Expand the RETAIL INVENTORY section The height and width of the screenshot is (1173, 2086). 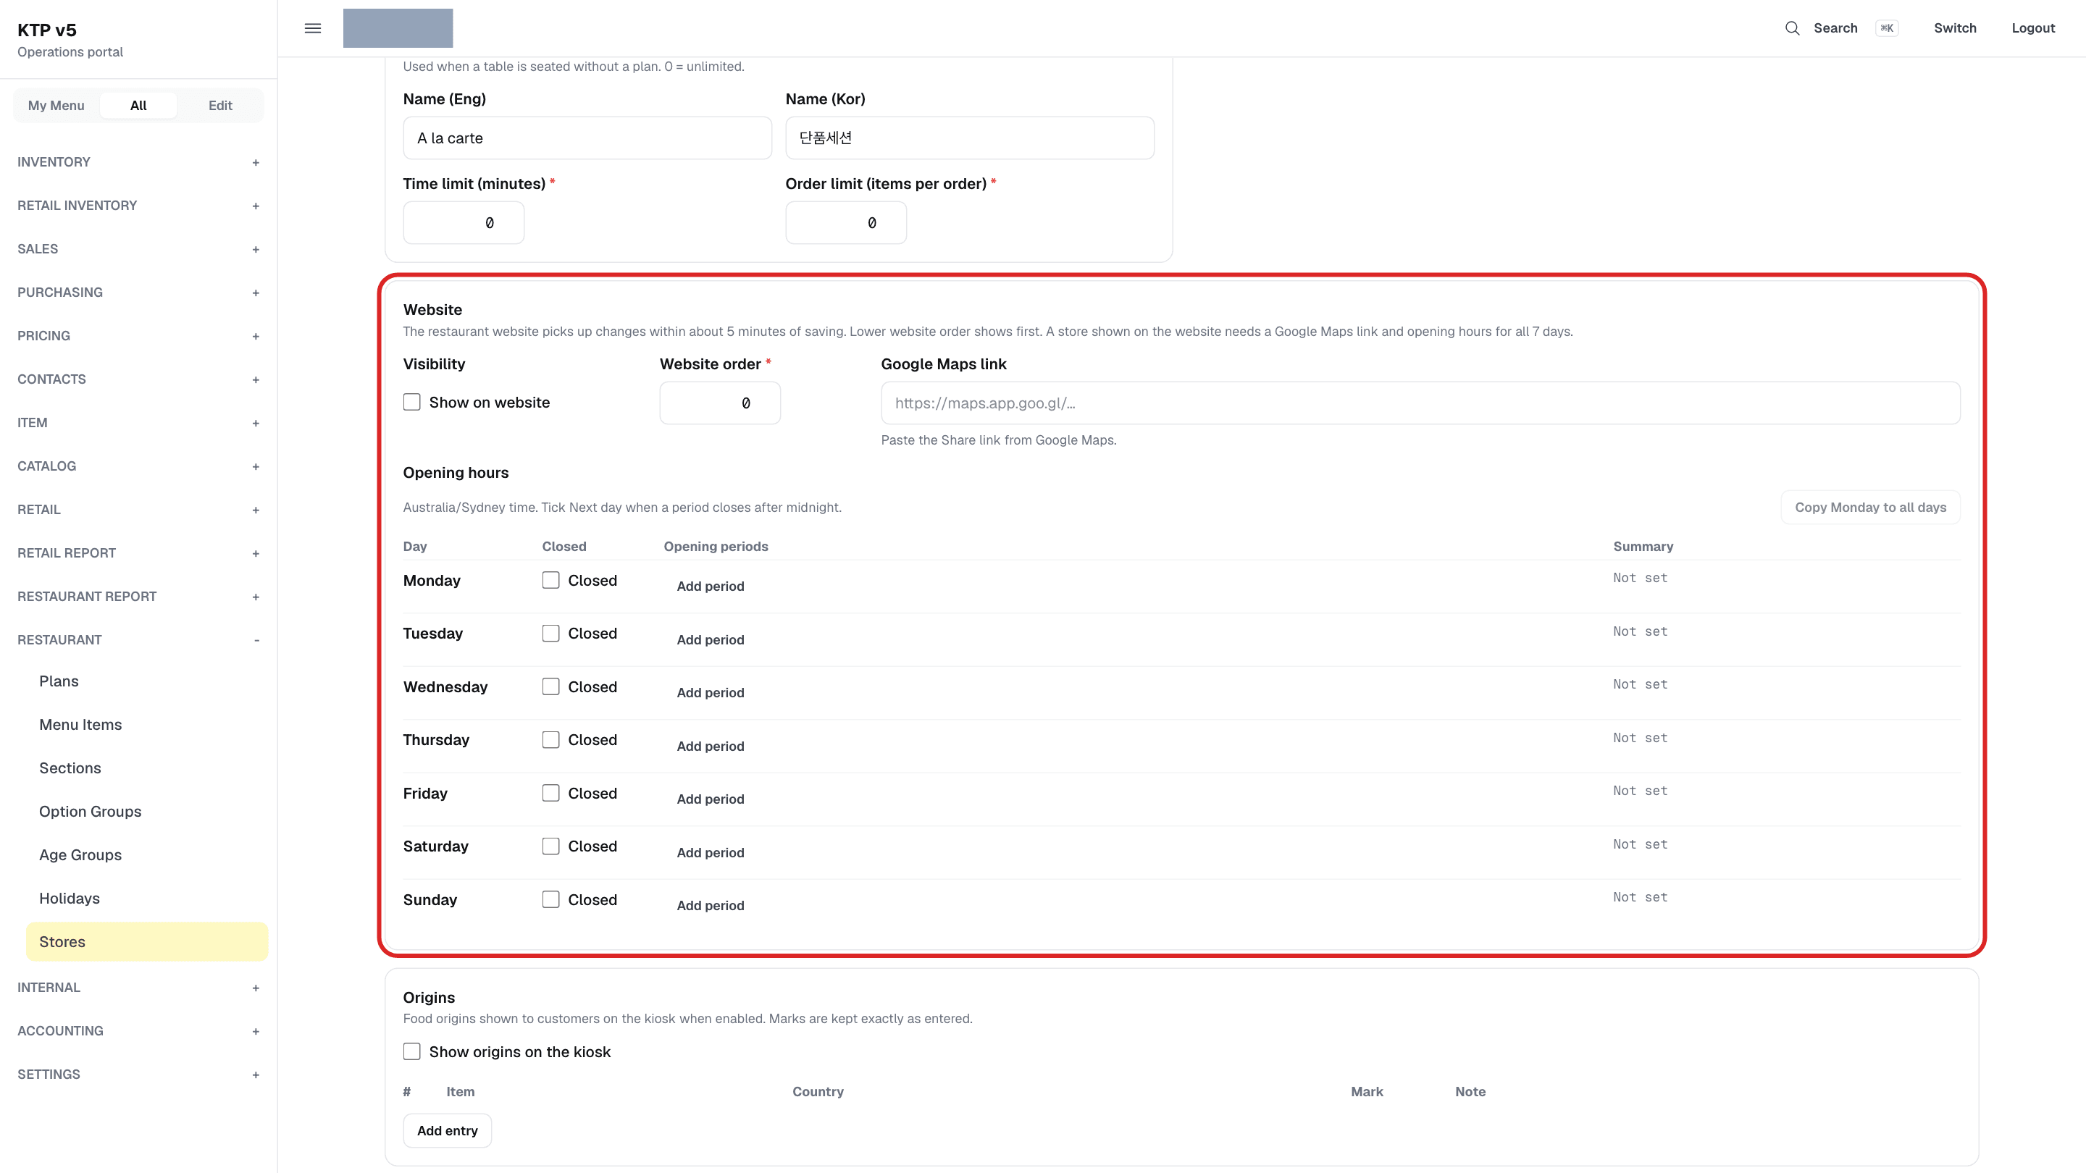(x=138, y=206)
